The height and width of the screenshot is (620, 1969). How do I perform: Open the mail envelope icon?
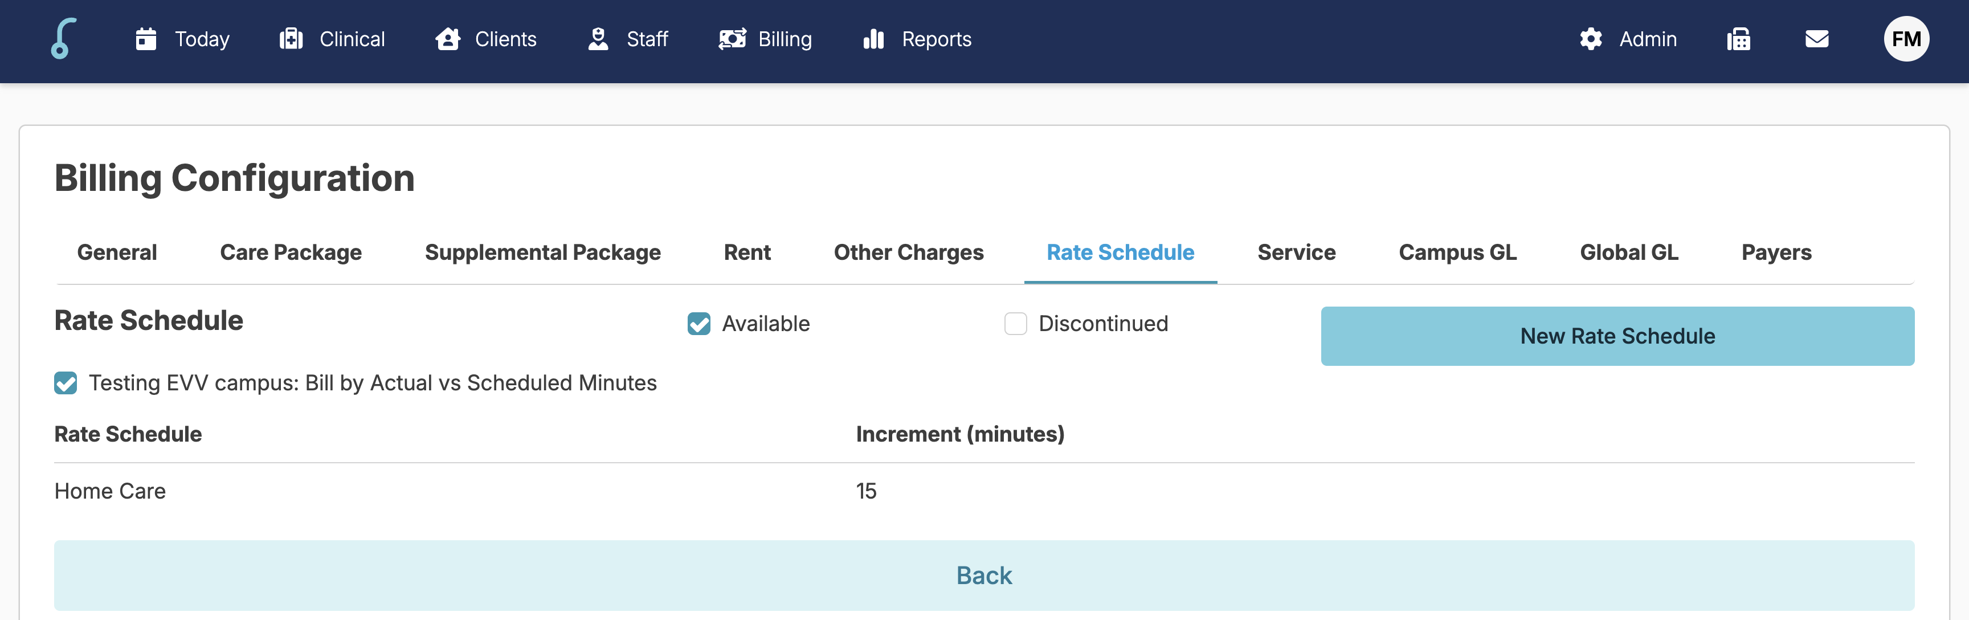(x=1817, y=39)
